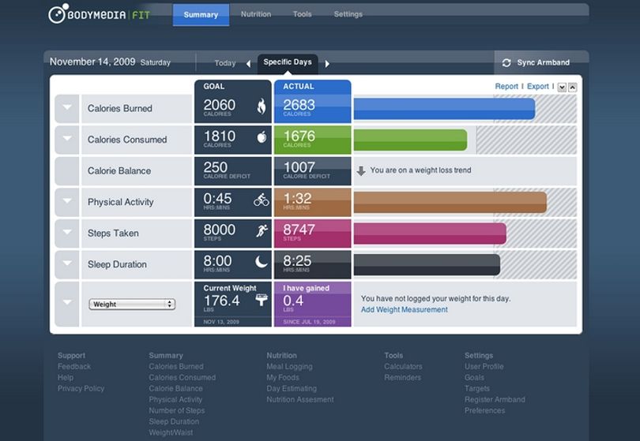Click the BodyMedia FIT logo

pyautogui.click(x=100, y=14)
